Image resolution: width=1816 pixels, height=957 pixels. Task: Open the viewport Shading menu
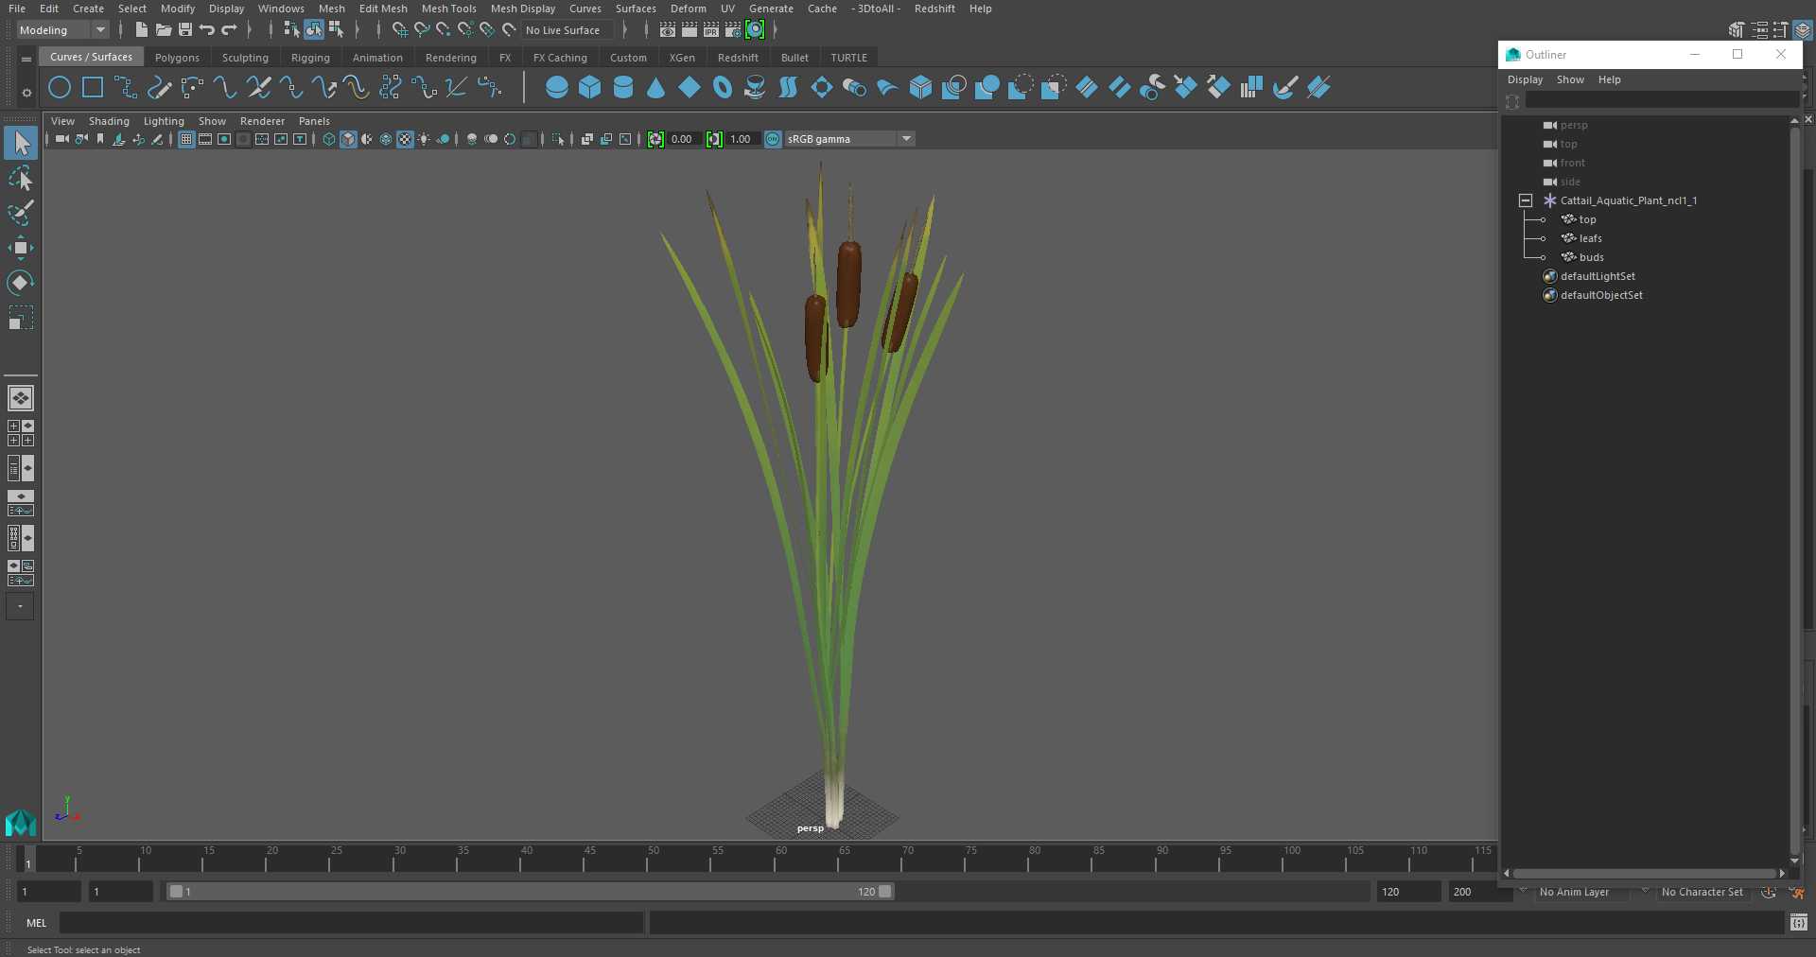(x=109, y=121)
